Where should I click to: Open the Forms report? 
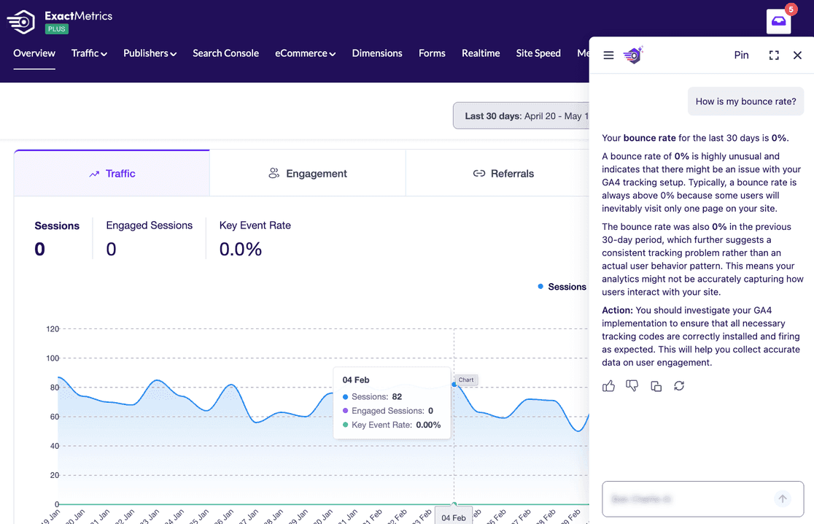[432, 53]
